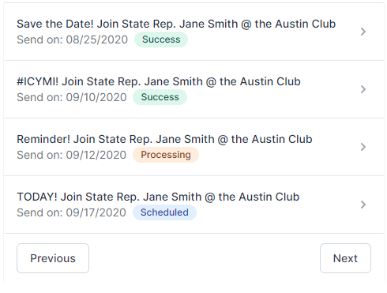Click Success badge for 08/25/2020 email
This screenshot has height=293, width=387.
pos(161,39)
